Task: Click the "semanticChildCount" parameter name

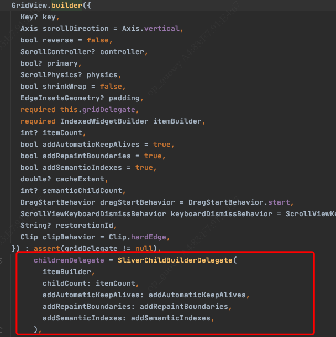Action: click(82, 191)
